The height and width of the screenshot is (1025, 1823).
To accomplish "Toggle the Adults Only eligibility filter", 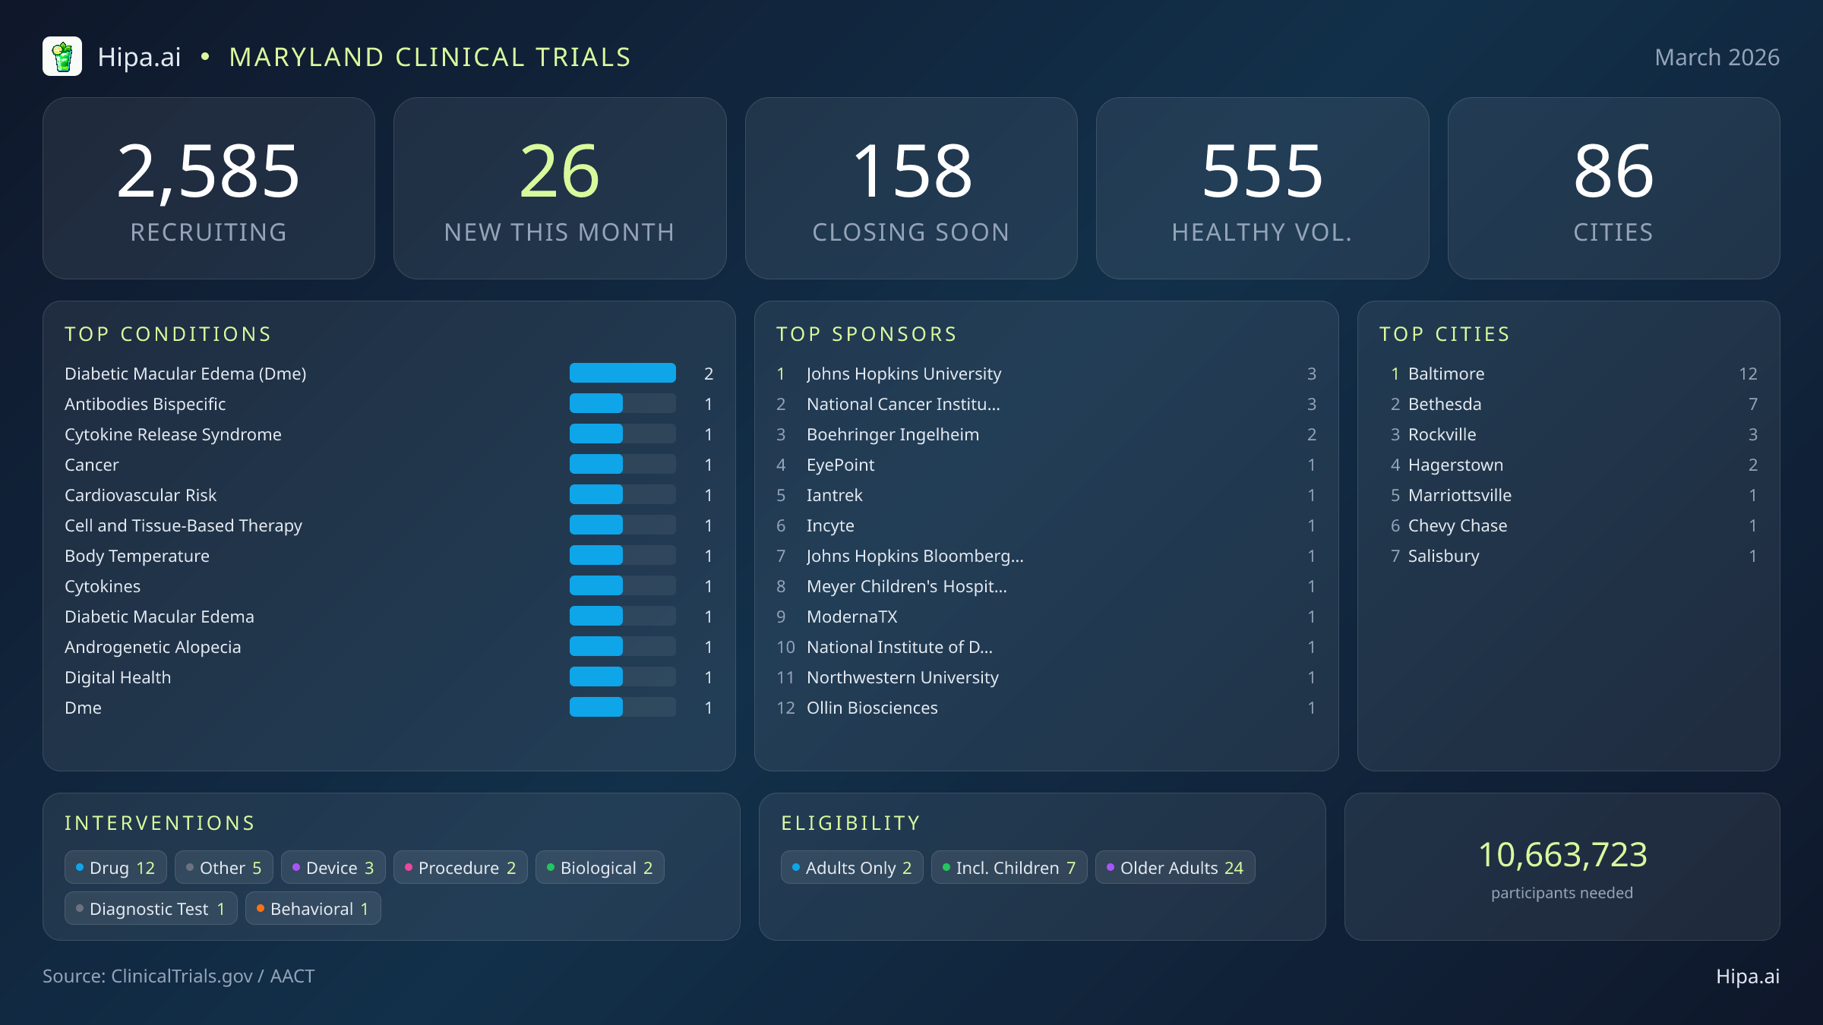I will point(851,867).
